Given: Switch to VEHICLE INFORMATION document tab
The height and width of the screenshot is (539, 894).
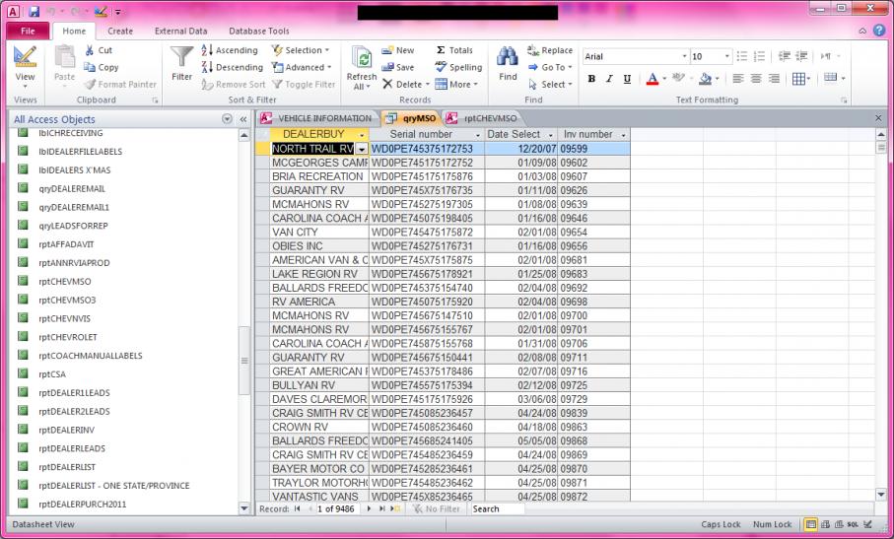Looking at the screenshot, I should (x=317, y=118).
